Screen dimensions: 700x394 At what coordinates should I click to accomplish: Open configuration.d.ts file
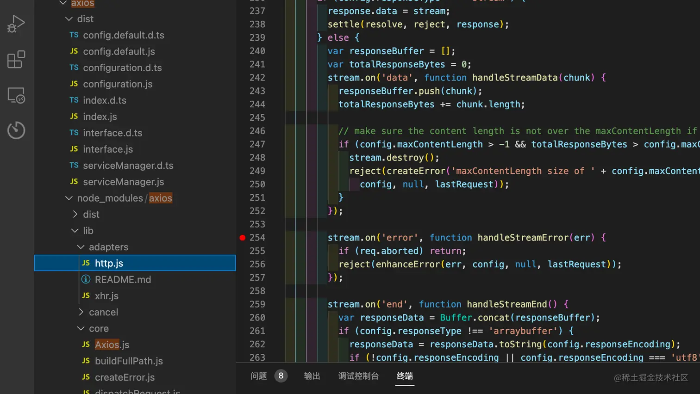tap(122, 68)
